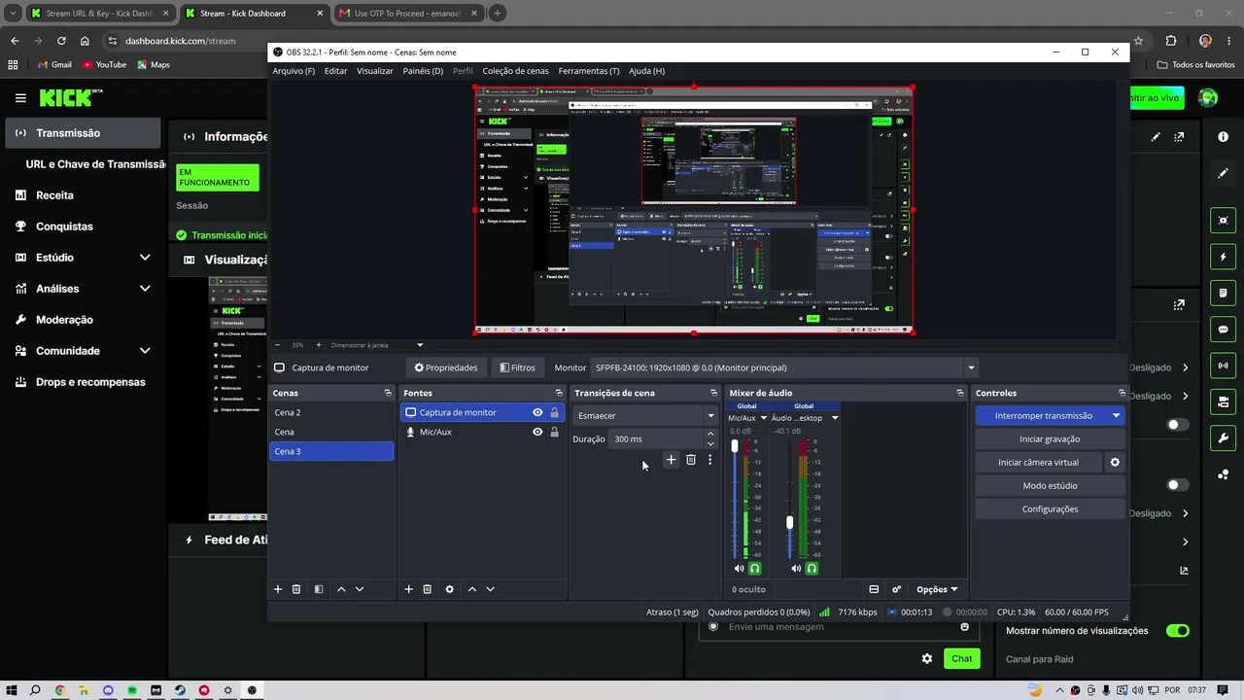Open Opções dropdown in audio mixer
Viewport: 1244px width, 700px height.
click(938, 589)
